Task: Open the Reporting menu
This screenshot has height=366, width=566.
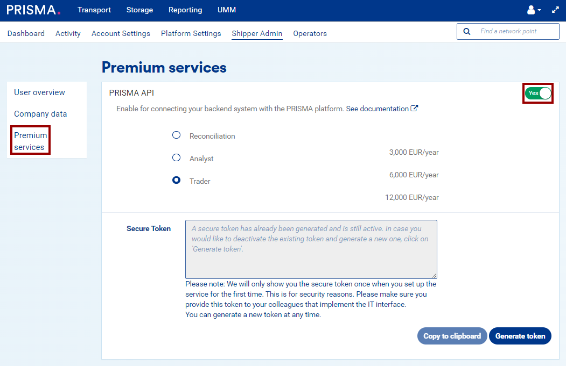Action: pyautogui.click(x=185, y=10)
